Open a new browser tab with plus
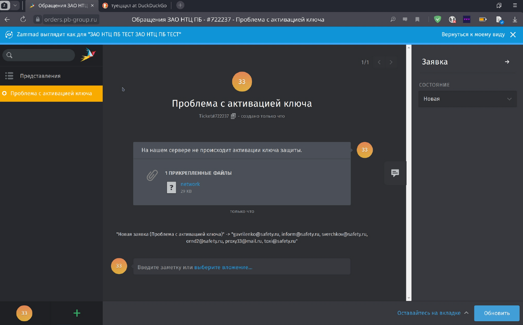The width and height of the screenshot is (523, 325). 180,5
